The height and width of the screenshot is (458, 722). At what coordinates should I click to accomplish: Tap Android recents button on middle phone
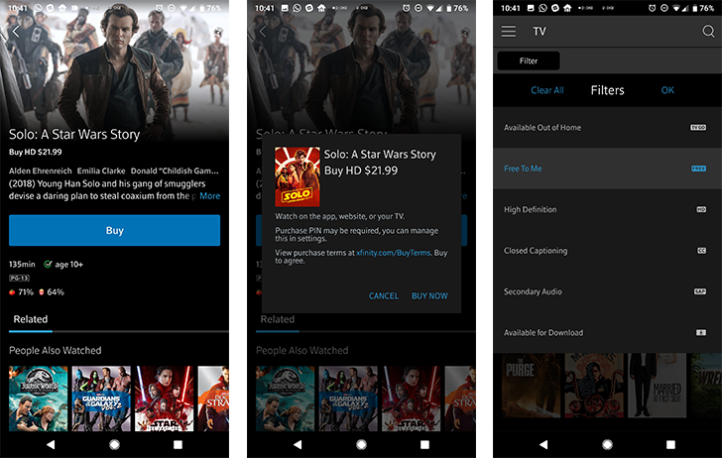point(424,444)
